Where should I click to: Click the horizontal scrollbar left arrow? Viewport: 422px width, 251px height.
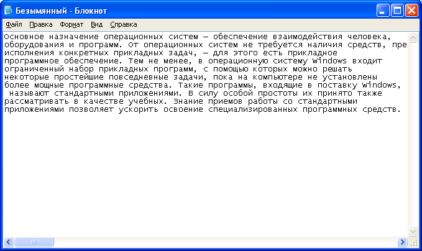9,242
